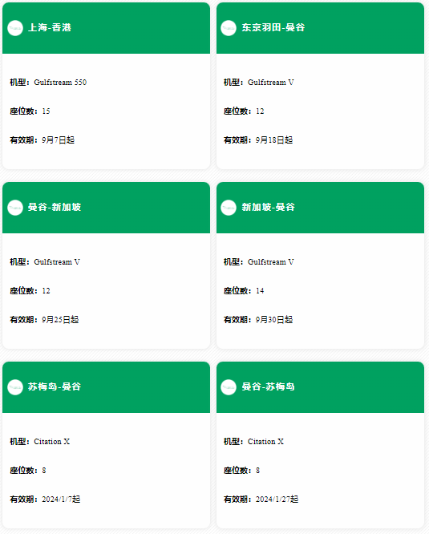Click the round logo next to 东京羽田-曼谷
Screen dimensions: 429x534
(229, 28)
